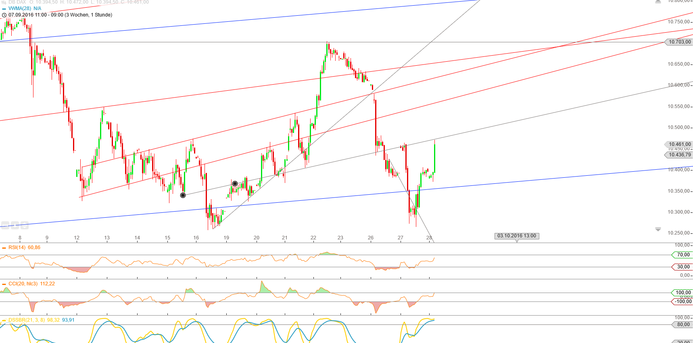Image resolution: width=693 pixels, height=343 pixels.
Task: Click the CCI 100,00 level tag
Action: coord(683,293)
